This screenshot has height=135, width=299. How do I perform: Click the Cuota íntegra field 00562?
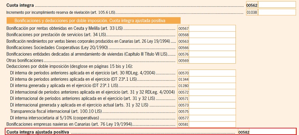point(277,5)
